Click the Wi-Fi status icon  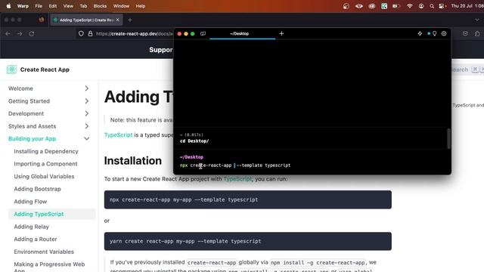pyautogui.click(x=409, y=6)
